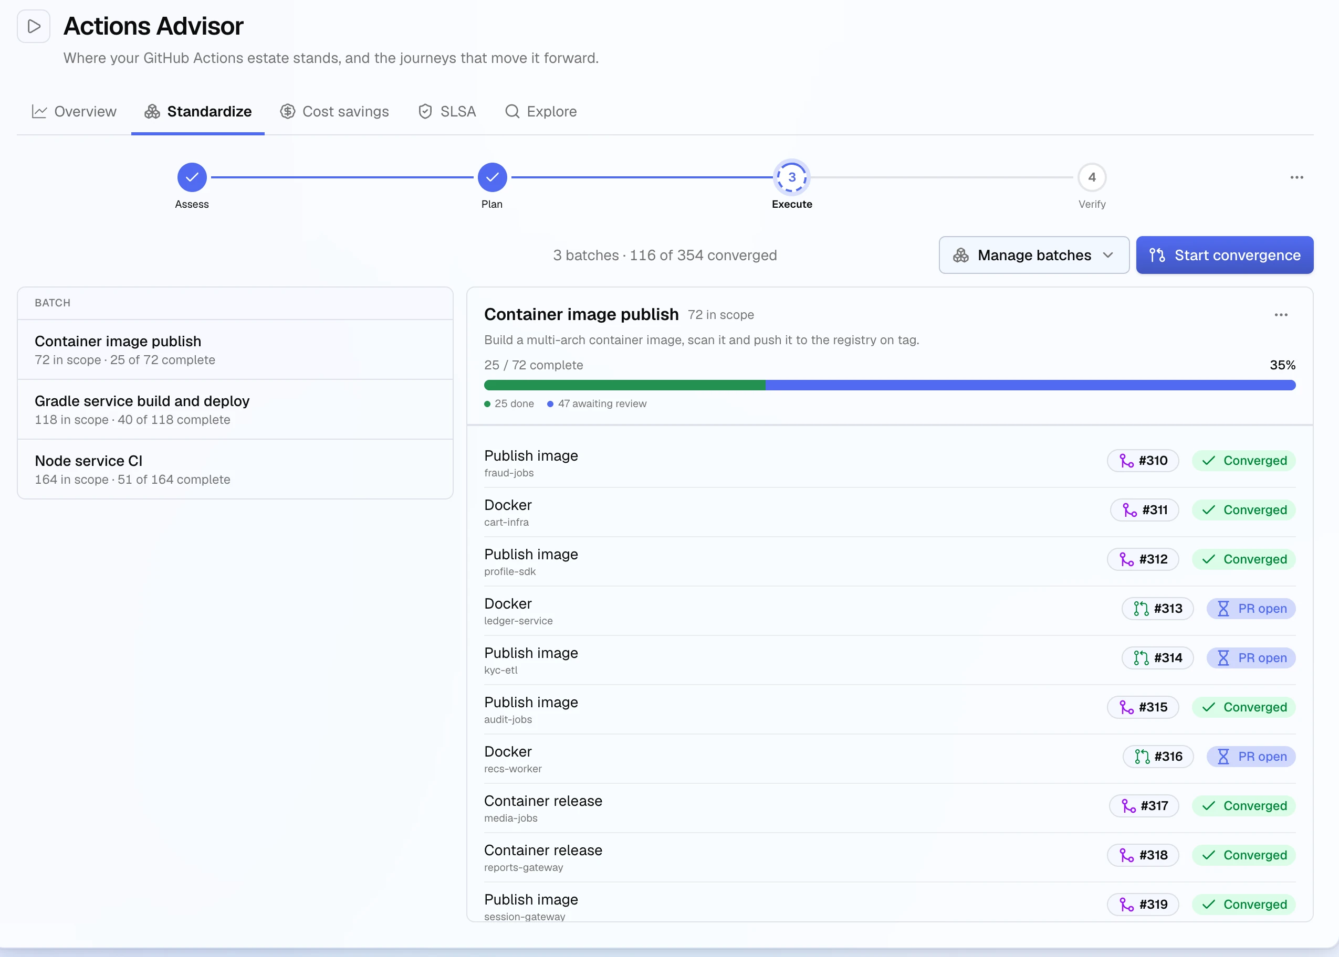Open merged PR #312 badge
The width and height of the screenshot is (1339, 957).
pyautogui.click(x=1143, y=559)
